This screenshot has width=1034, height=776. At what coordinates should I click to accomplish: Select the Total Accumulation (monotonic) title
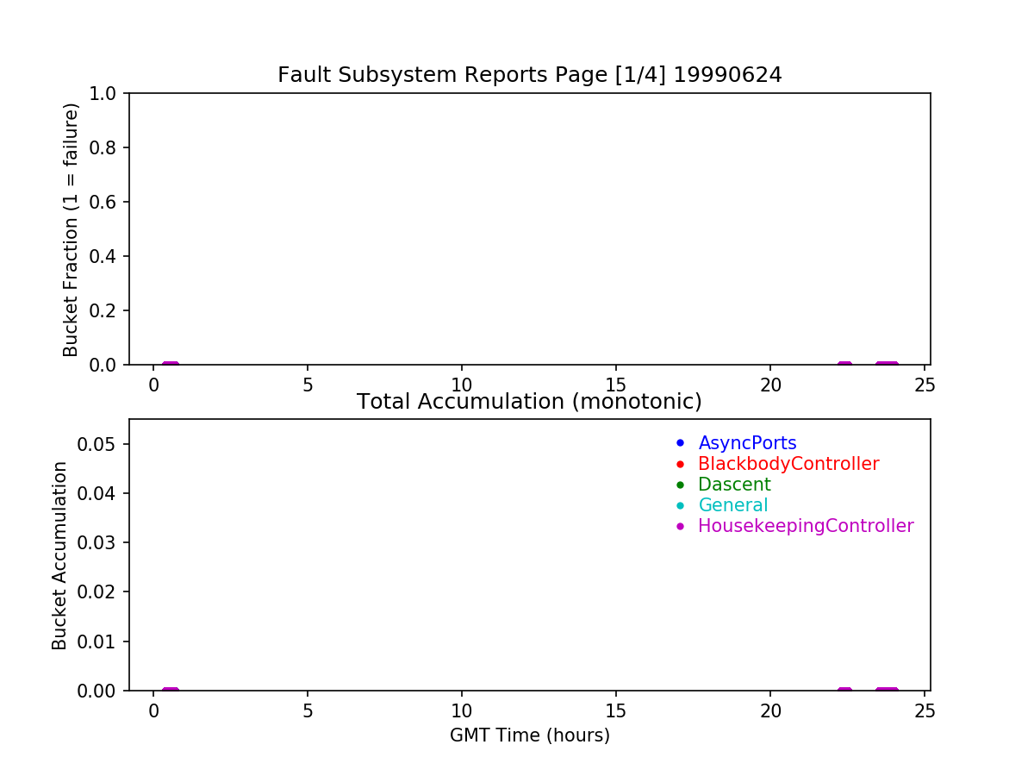[529, 402]
